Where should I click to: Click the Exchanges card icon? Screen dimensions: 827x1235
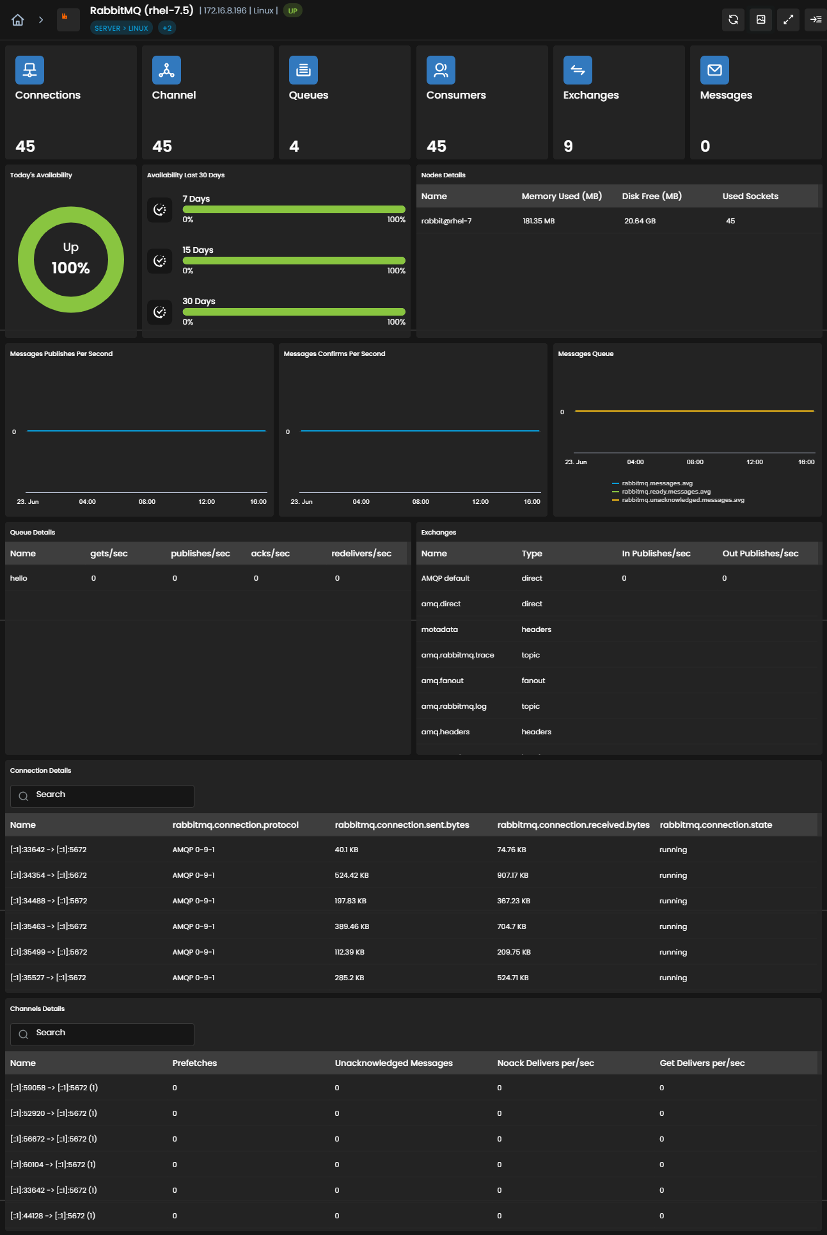point(578,70)
